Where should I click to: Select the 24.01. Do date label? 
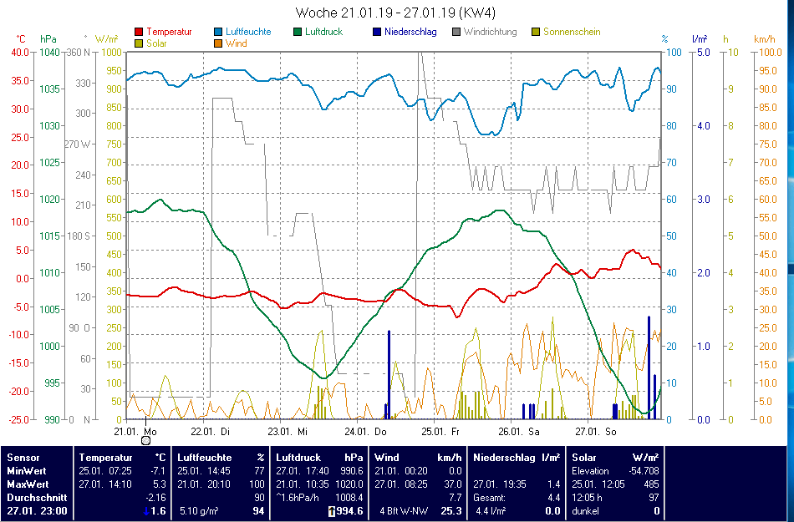coord(368,432)
